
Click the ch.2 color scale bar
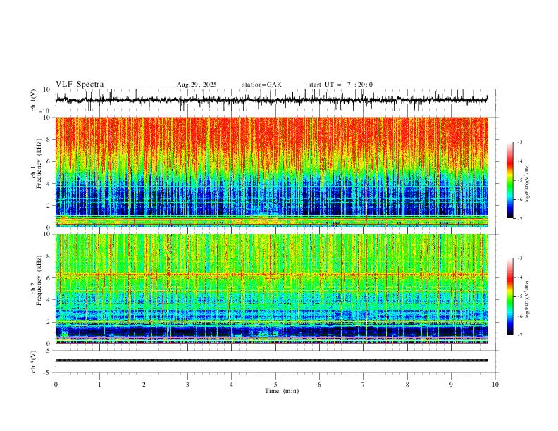pyautogui.click(x=509, y=296)
